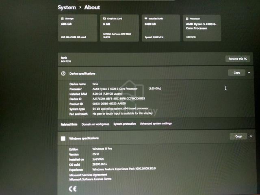Click the About breadcrumb title
The image size is (260, 195).
coord(92,7)
